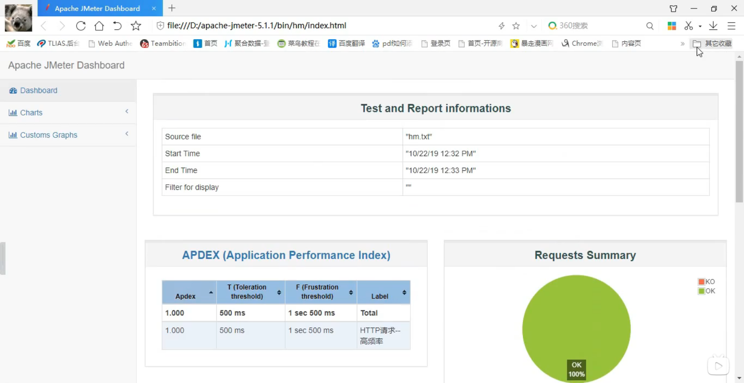Open the 菜鸟教程 bookmark

pos(298,43)
